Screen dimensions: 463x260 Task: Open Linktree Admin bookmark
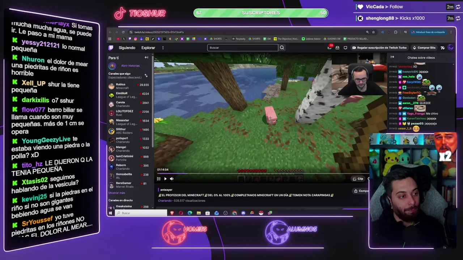click(x=311, y=39)
